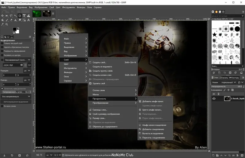This screenshot has width=245, height=158.
Task: Choose 'Добавить альфа-канал' from the submenu
Action: 153,101
